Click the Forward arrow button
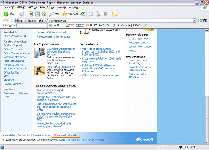 click(21, 14)
